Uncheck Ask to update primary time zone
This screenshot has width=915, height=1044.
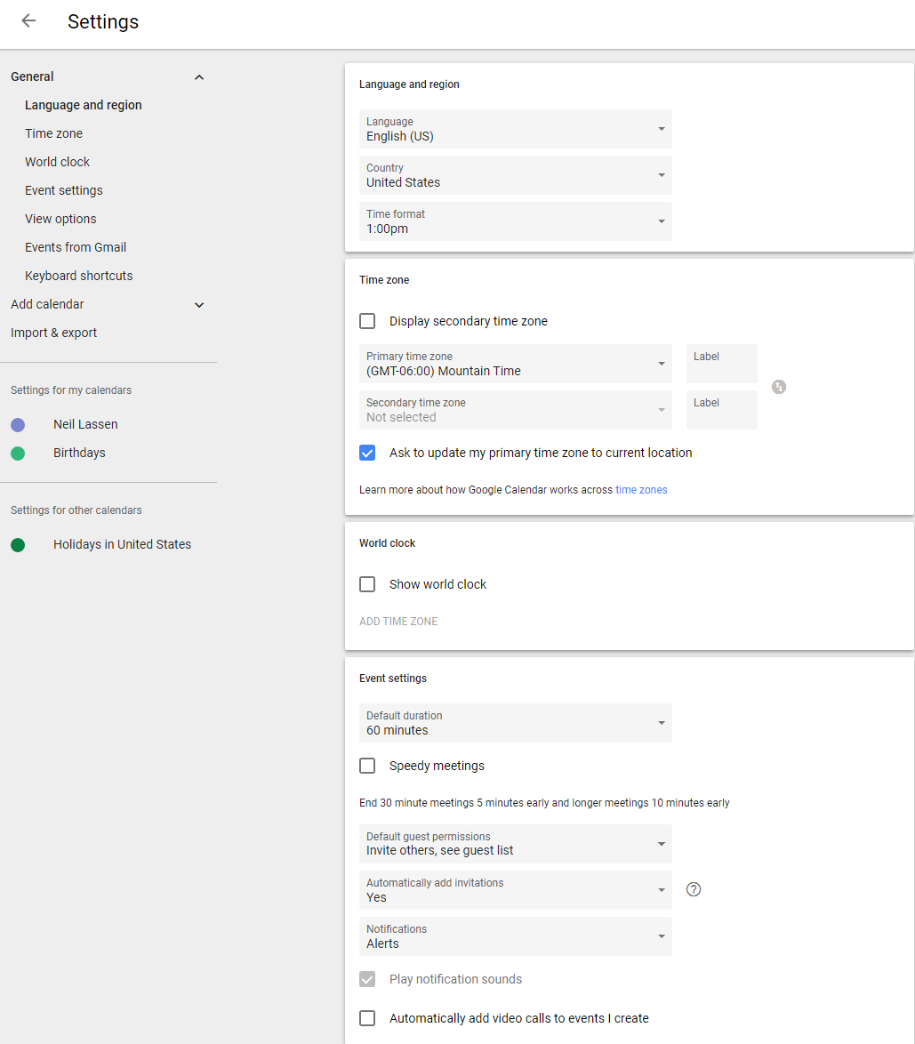click(367, 453)
